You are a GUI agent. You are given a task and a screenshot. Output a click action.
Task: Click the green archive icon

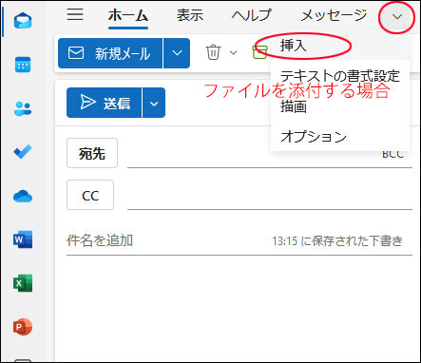(259, 52)
